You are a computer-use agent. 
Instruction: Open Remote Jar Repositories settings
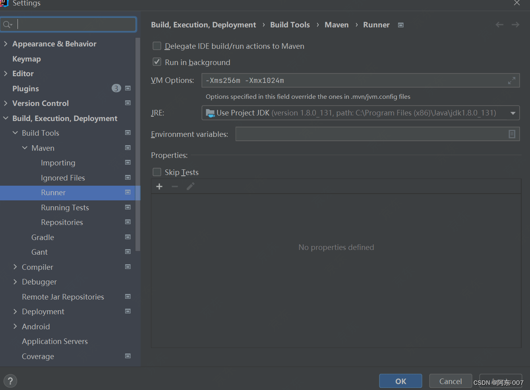[x=63, y=297]
